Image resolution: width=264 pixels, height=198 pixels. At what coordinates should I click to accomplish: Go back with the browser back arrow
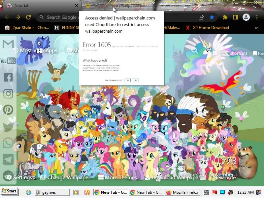click(x=7, y=17)
